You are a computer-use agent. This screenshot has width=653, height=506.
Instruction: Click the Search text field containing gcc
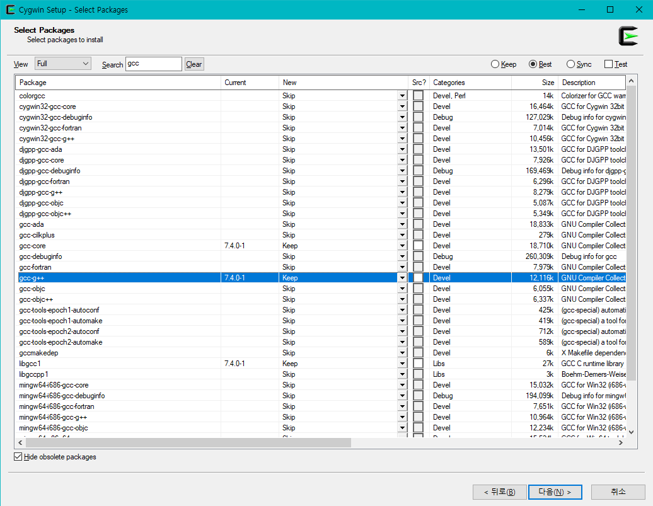click(x=154, y=64)
